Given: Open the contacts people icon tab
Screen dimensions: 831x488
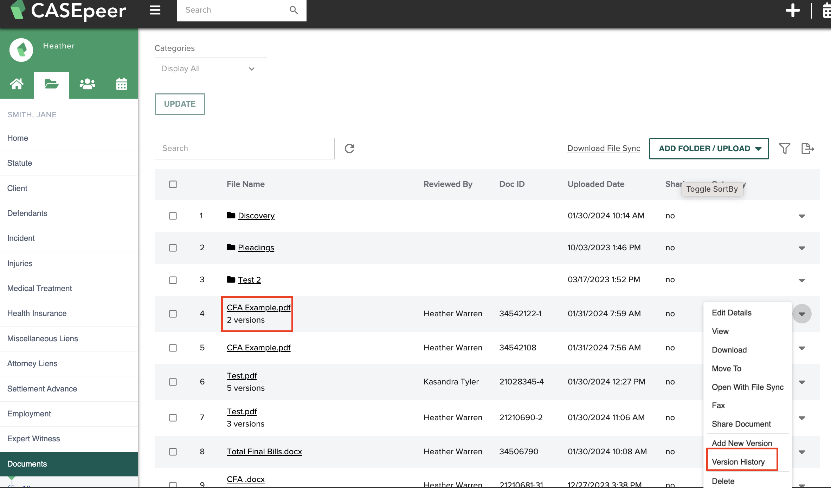Looking at the screenshot, I should pyautogui.click(x=87, y=84).
